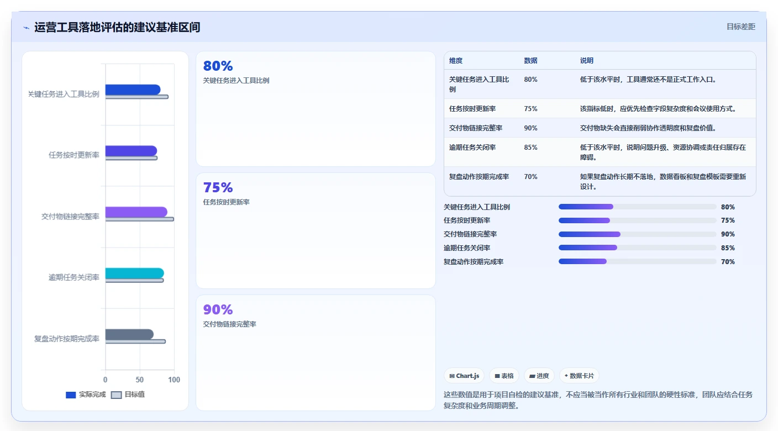Click the Chart.js tag pill

click(464, 376)
